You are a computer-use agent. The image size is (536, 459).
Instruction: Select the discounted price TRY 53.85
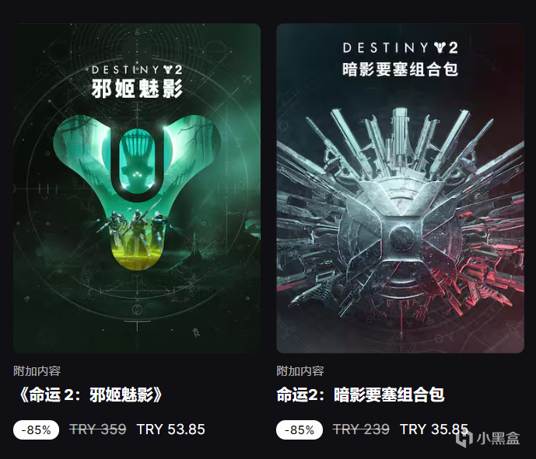171,429
